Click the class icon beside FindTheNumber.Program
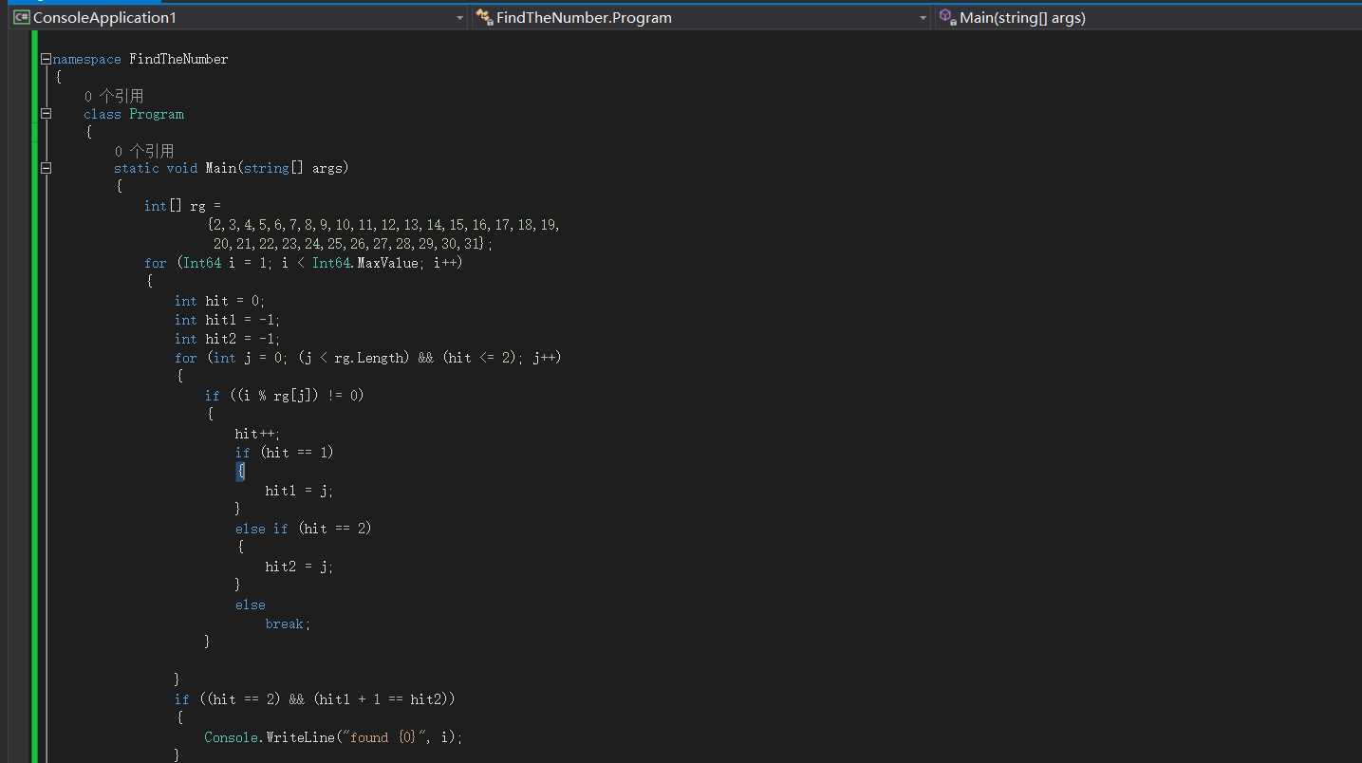Viewport: 1362px width, 763px height. [x=484, y=17]
